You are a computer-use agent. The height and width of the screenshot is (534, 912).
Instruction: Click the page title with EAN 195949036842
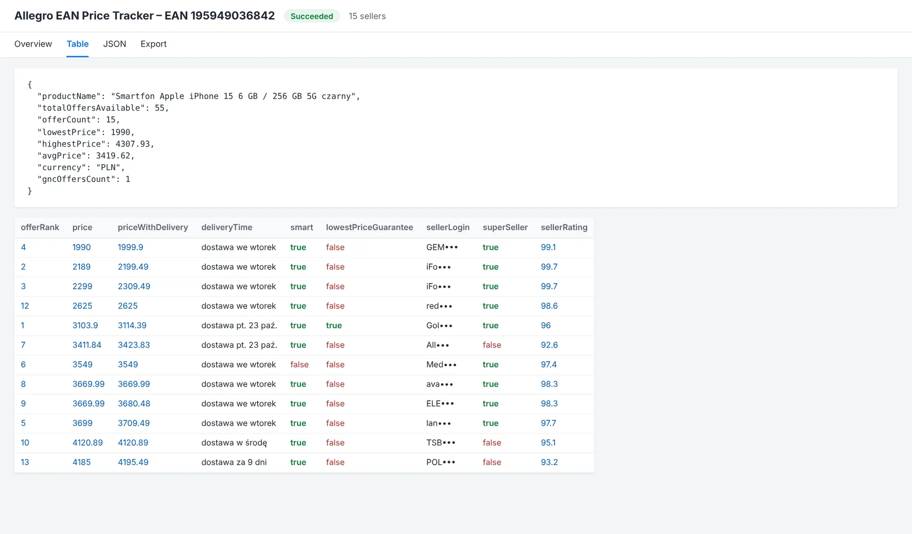click(x=144, y=16)
